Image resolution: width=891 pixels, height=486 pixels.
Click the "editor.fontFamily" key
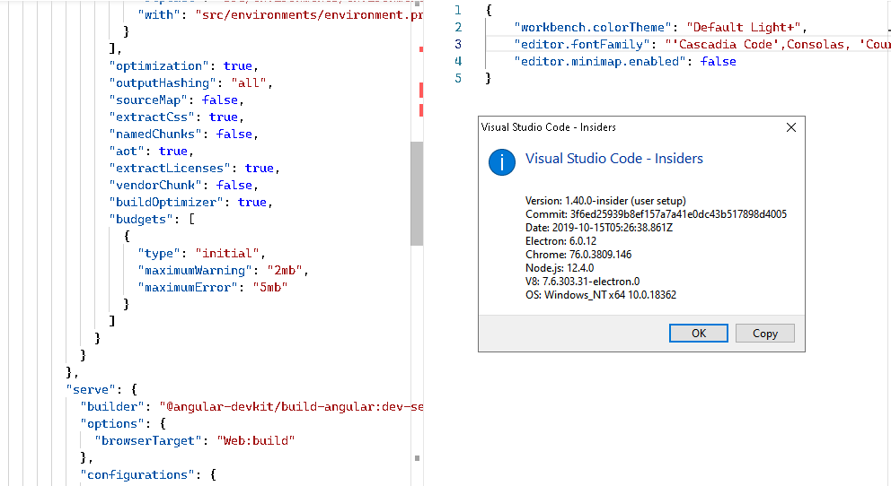pyautogui.click(x=586, y=44)
